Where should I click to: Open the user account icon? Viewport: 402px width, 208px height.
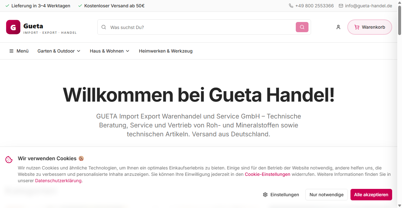tap(338, 27)
